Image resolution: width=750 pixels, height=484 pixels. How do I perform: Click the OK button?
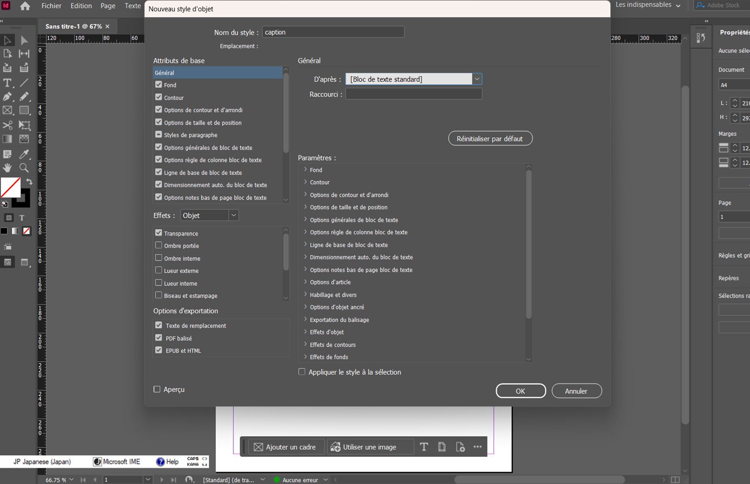[x=521, y=391]
